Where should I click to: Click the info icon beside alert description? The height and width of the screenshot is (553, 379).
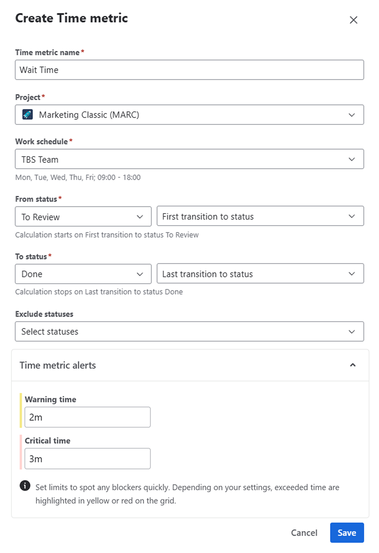pos(25,486)
